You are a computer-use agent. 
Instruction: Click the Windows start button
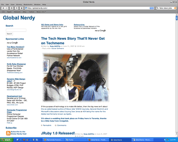[x=6, y=140]
